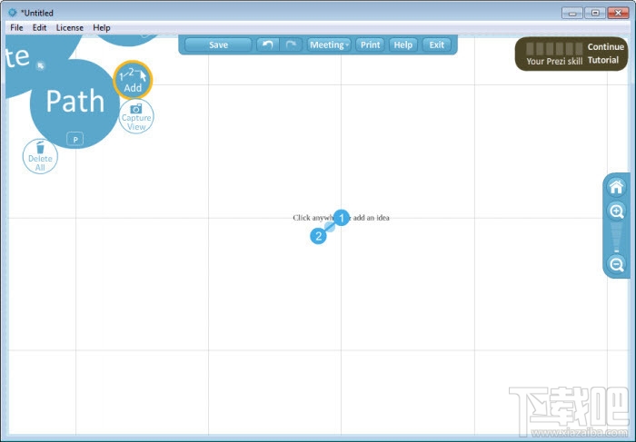The image size is (636, 442).
Task: Open the File menu
Action: tap(16, 27)
